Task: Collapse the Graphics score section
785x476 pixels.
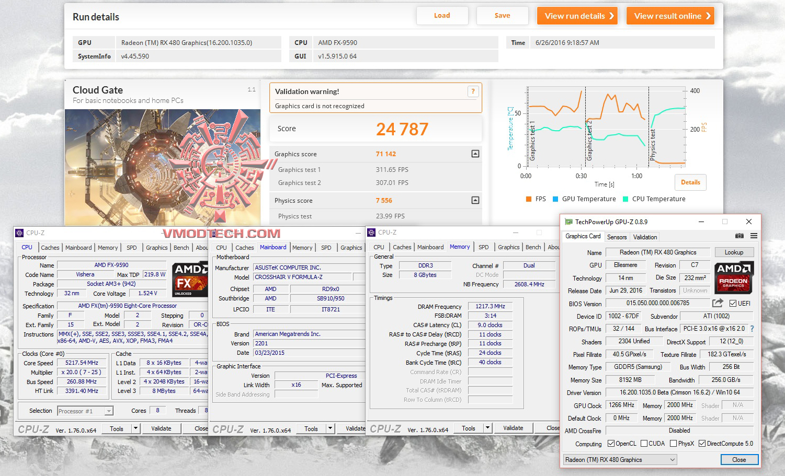Action: point(475,154)
